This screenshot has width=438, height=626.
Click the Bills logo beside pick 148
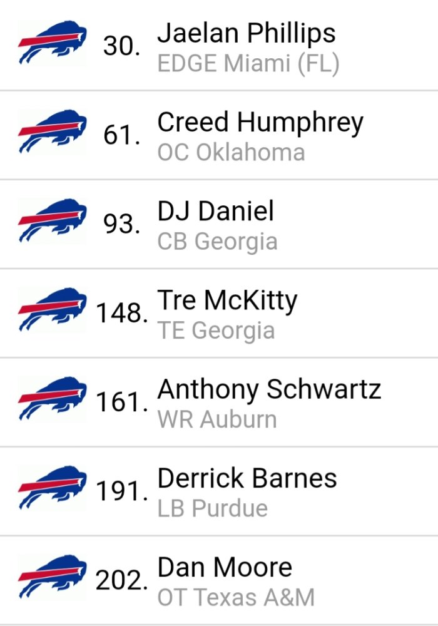52,309
